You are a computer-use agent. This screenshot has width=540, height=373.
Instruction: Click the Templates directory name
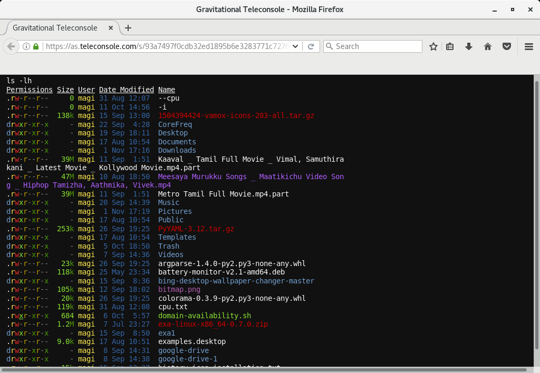coord(177,238)
